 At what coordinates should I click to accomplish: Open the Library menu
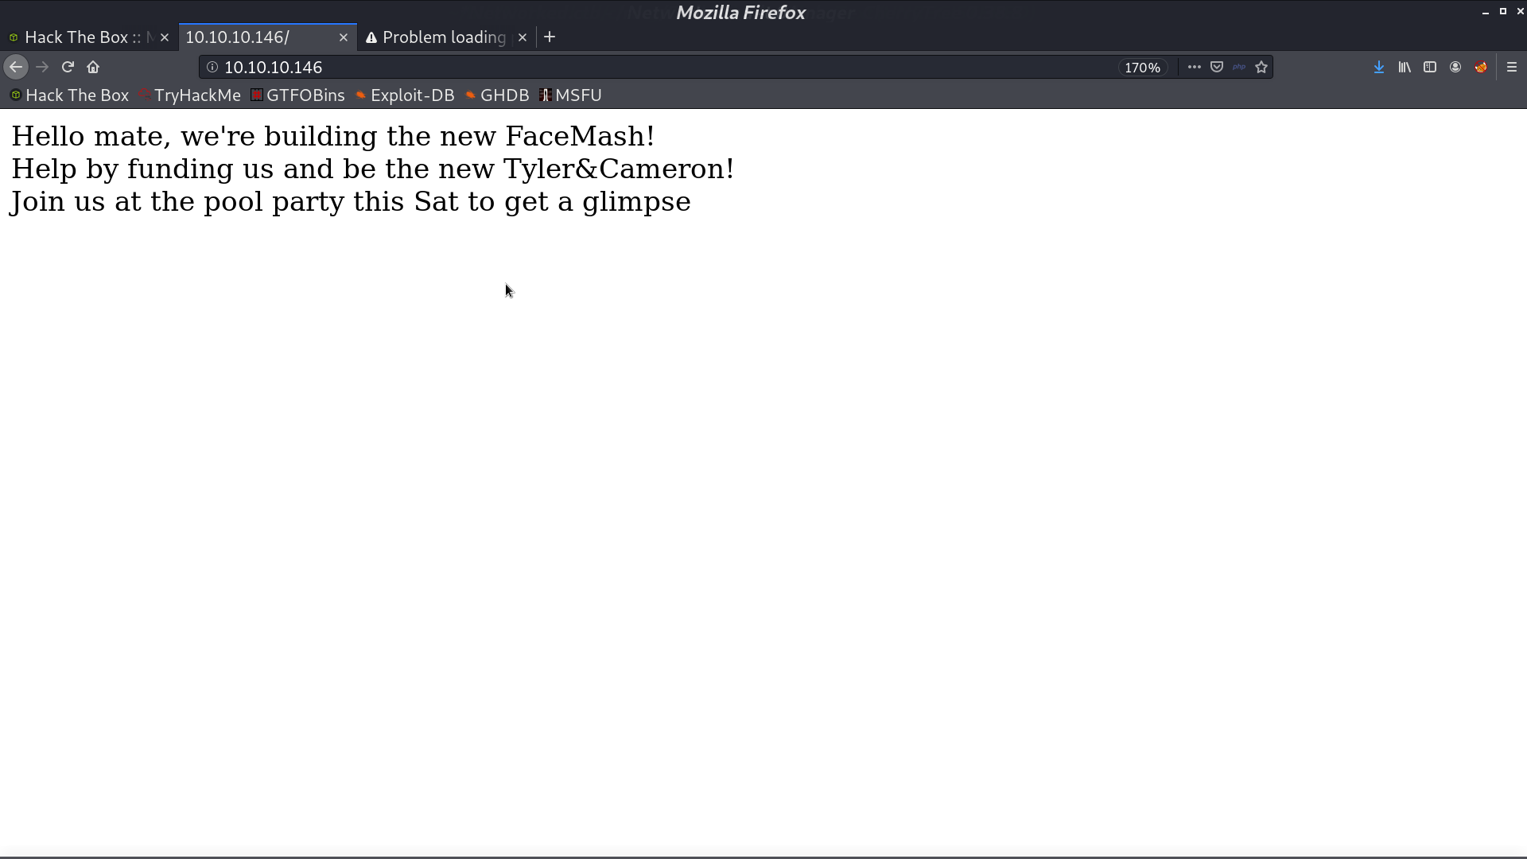(1405, 68)
